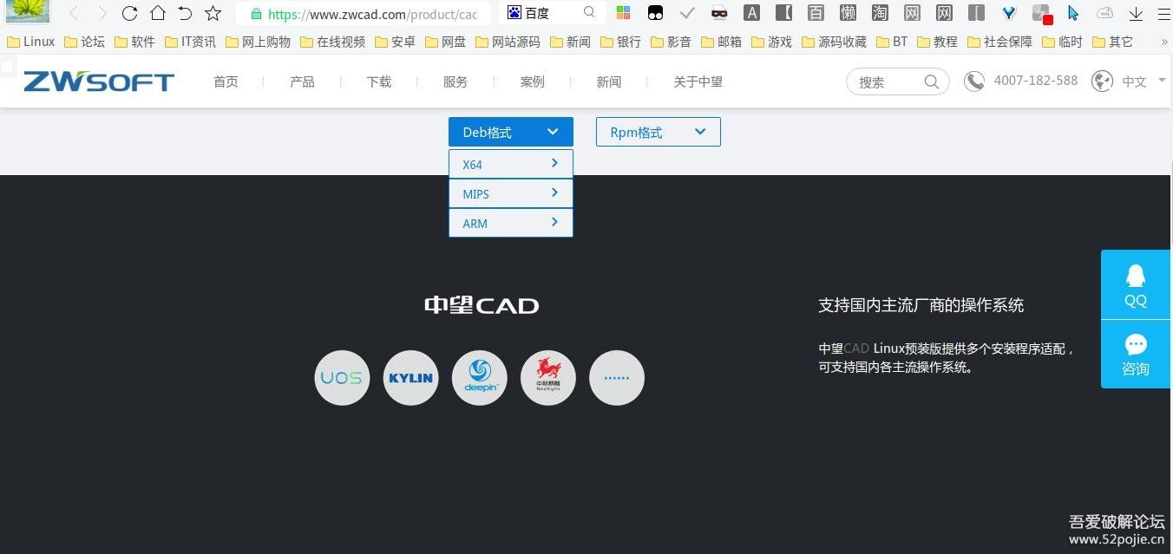Show more bookmarks with the chevron
Screen dimensions: 1173x554
click(1163, 42)
